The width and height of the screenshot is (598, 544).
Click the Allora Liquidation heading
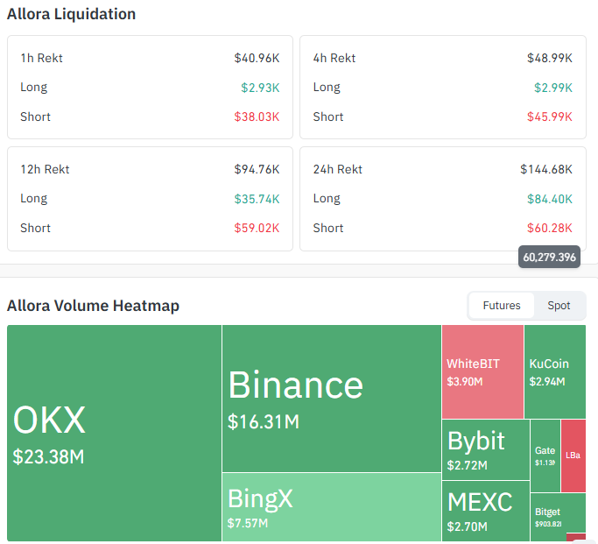click(x=71, y=14)
